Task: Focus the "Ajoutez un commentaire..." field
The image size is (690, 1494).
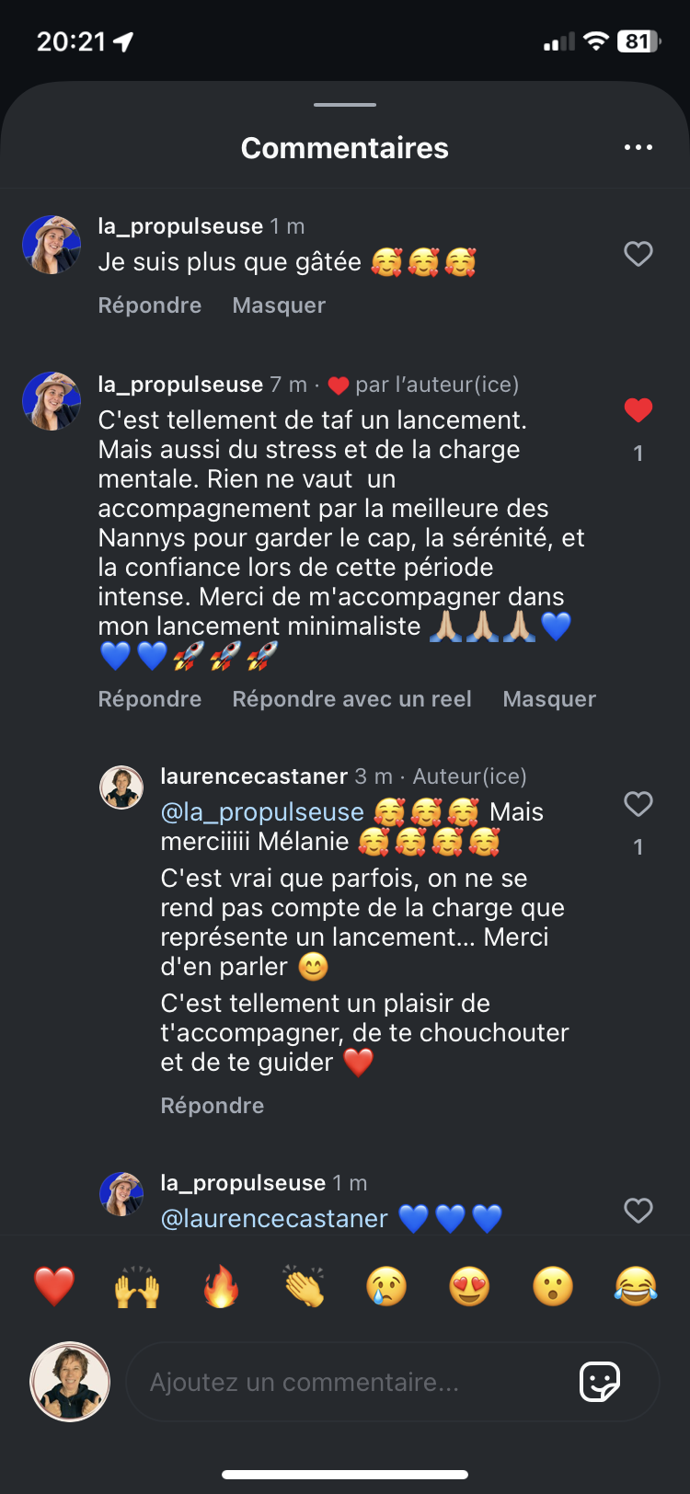Action: pyautogui.click(x=350, y=1382)
